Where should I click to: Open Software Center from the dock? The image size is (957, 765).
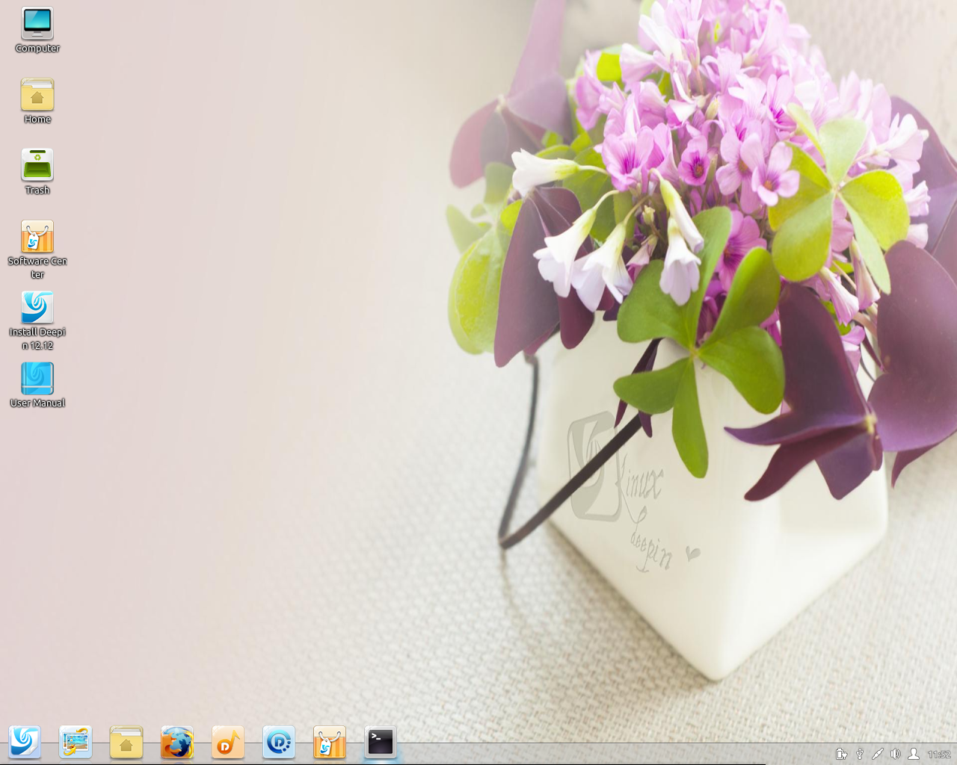coord(330,742)
